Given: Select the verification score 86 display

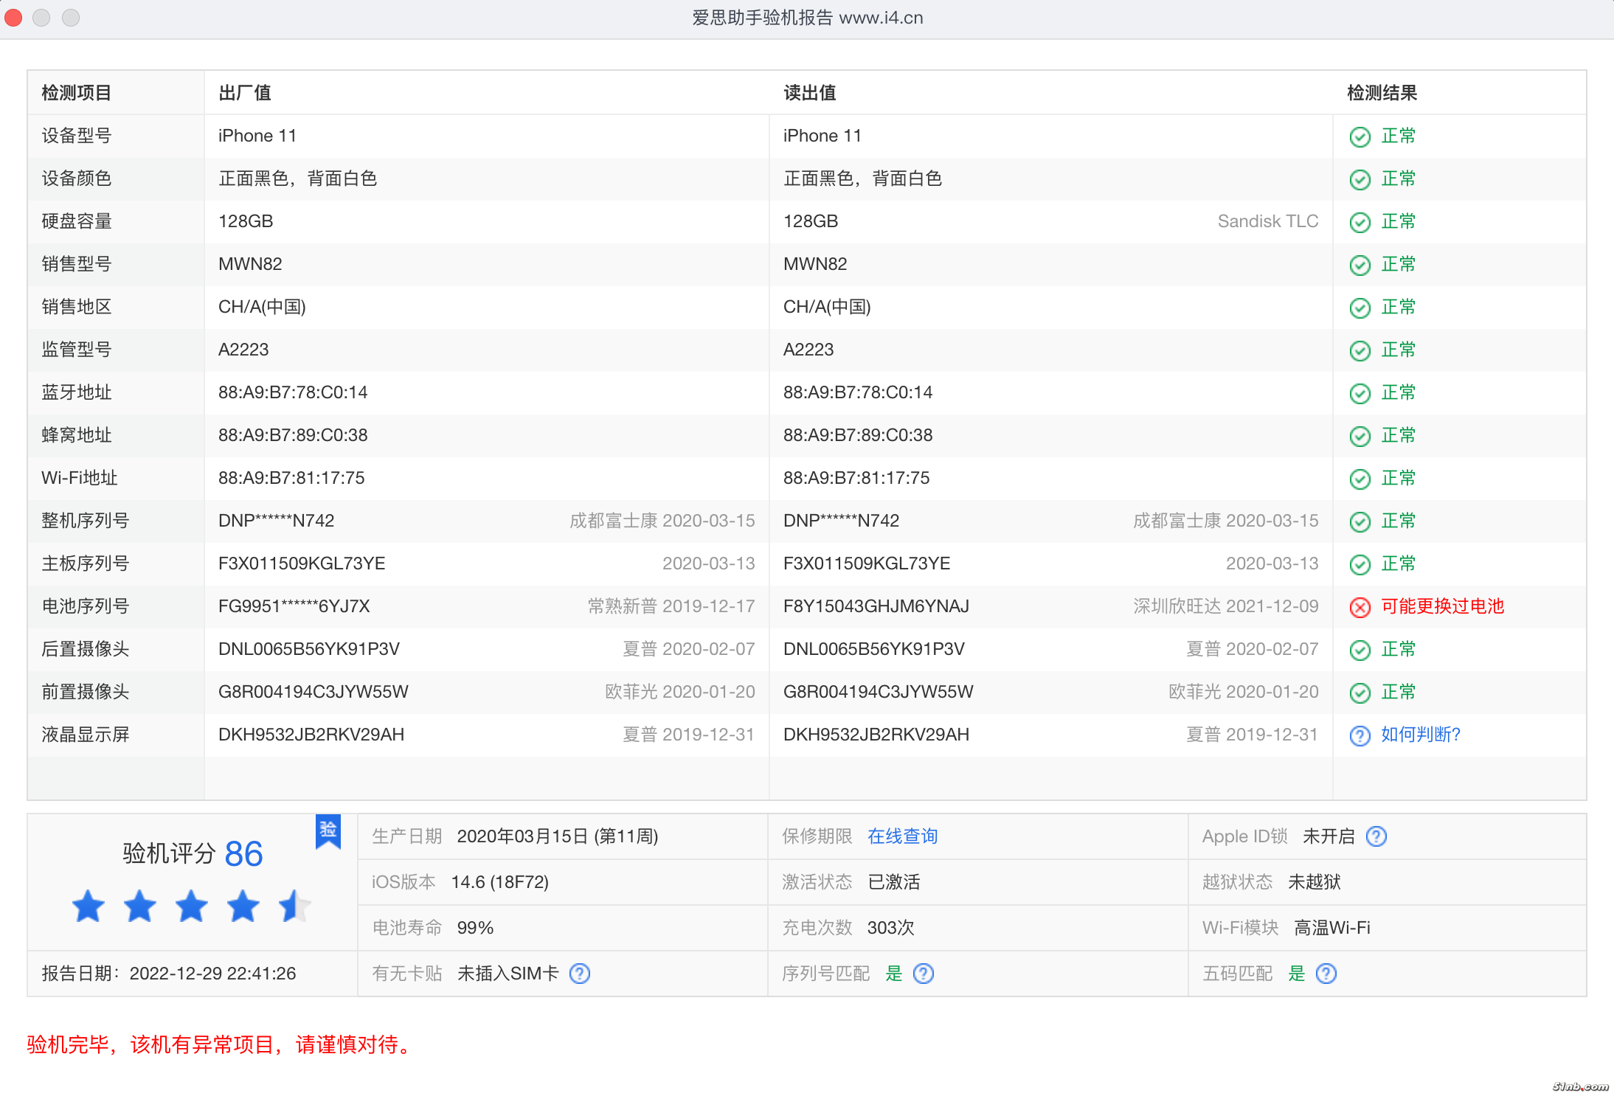Looking at the screenshot, I should pyautogui.click(x=245, y=854).
